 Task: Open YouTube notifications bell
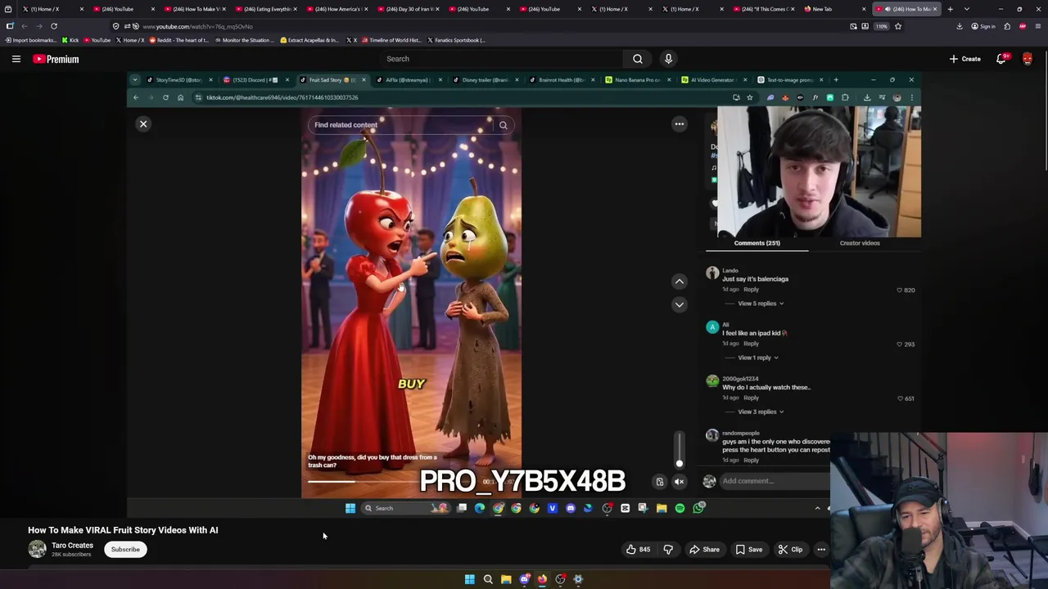tap(1001, 59)
